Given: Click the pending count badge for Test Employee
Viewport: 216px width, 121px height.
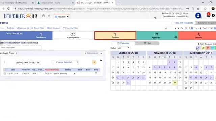Looking at the screenshot, I should 94,62.
